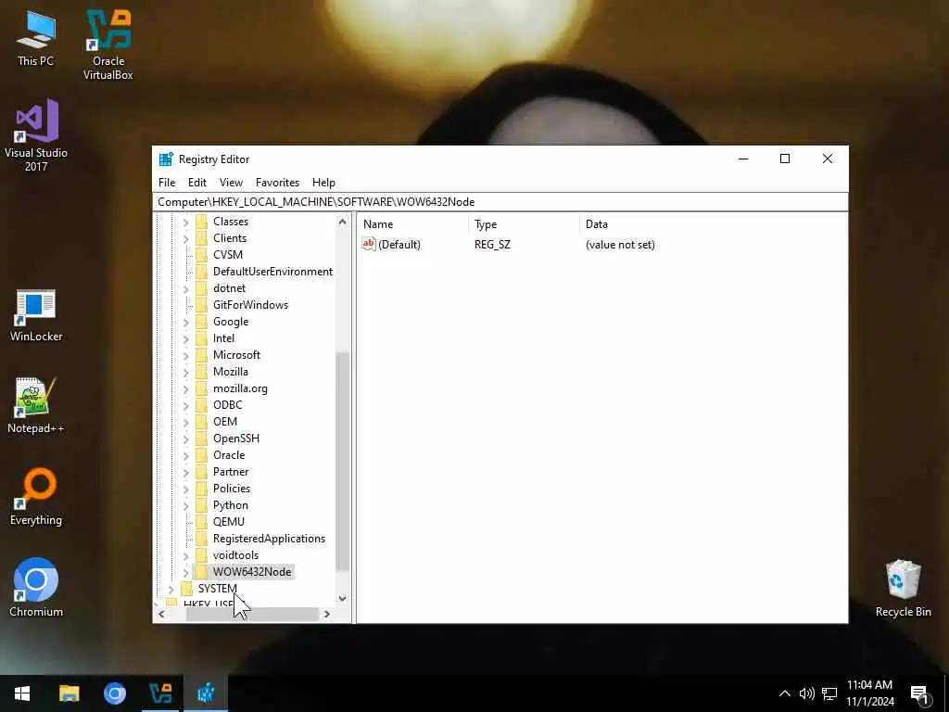Click the Oracle key folder icon
The height and width of the screenshot is (712, 949).
(x=202, y=454)
